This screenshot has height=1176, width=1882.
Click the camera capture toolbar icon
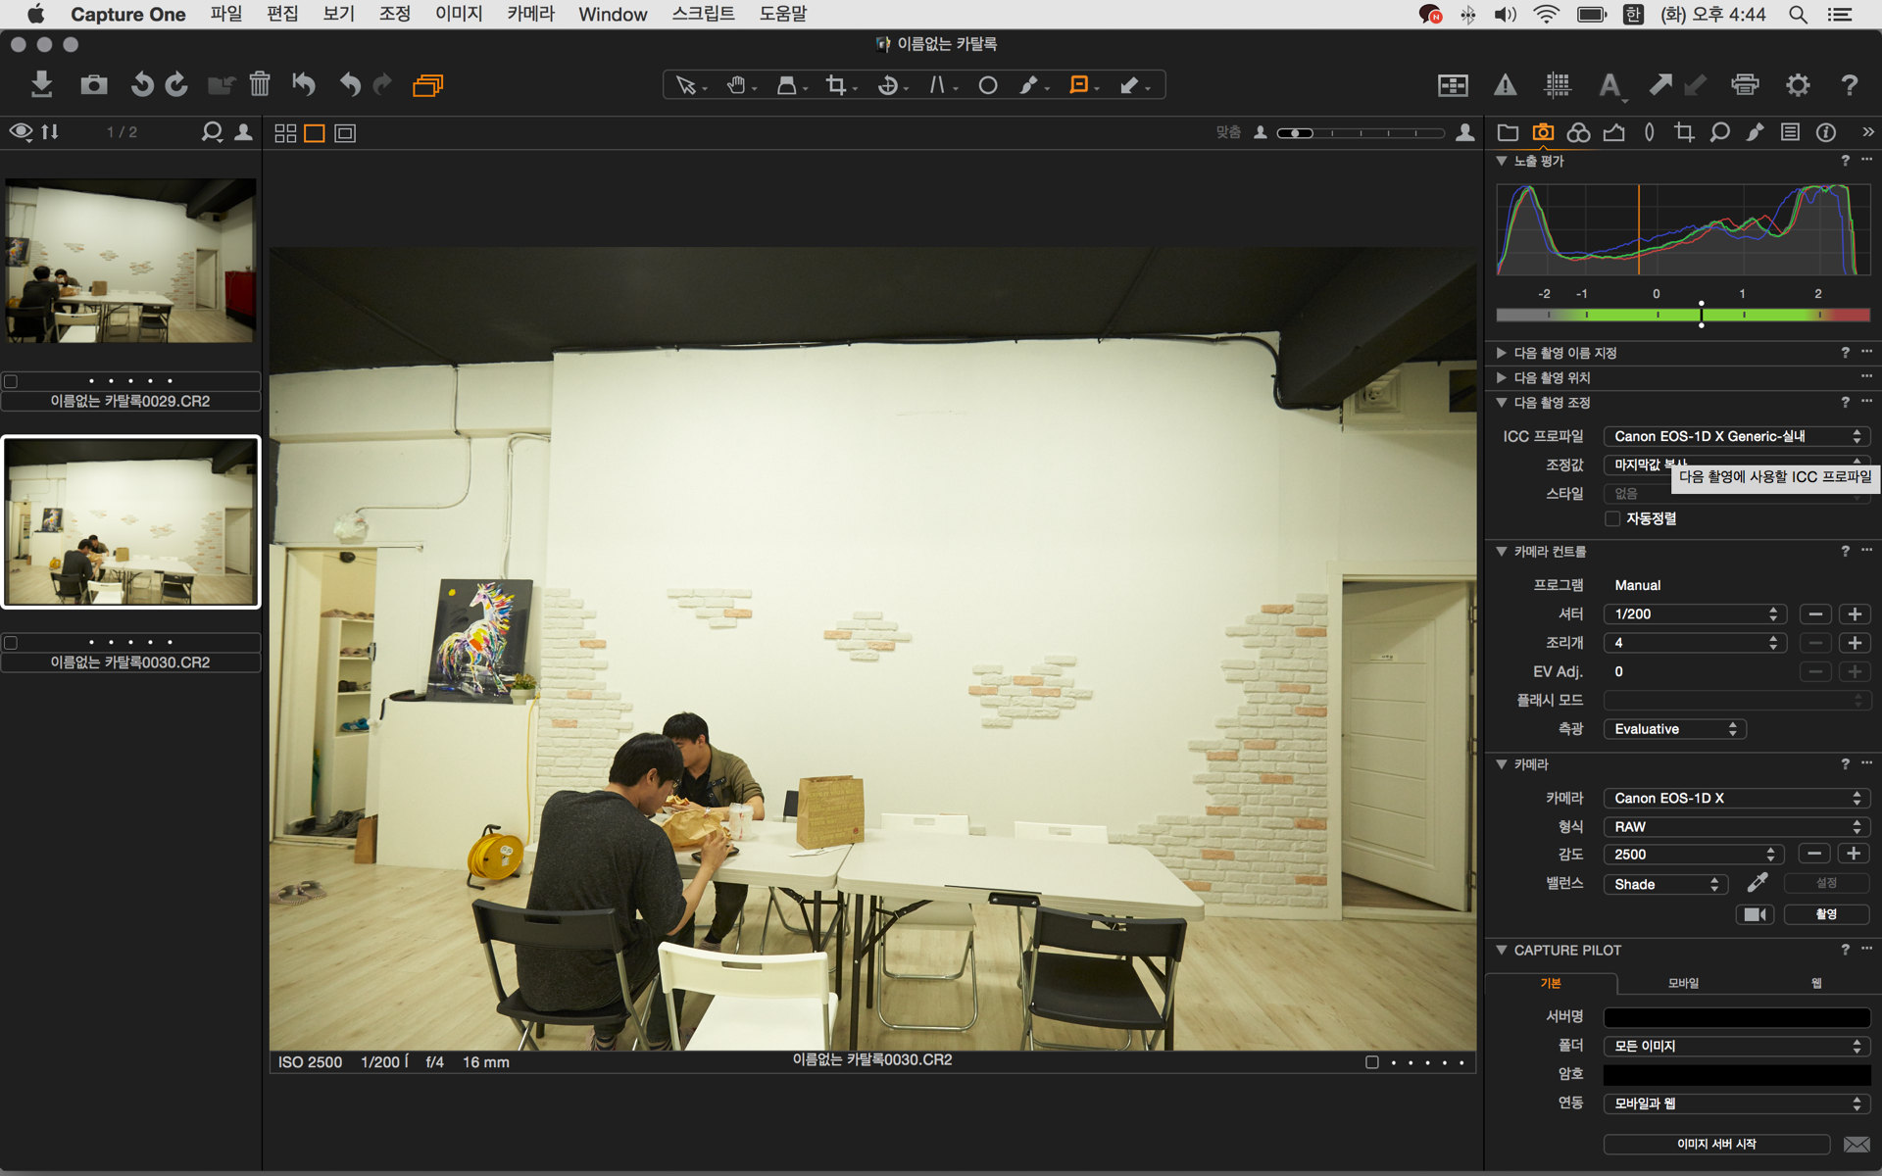[x=94, y=84]
